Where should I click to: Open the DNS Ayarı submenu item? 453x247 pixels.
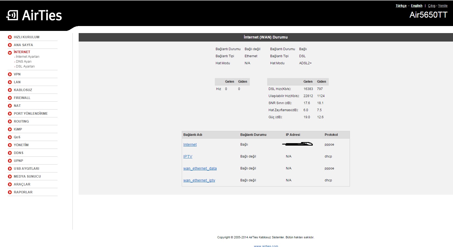[x=24, y=62]
